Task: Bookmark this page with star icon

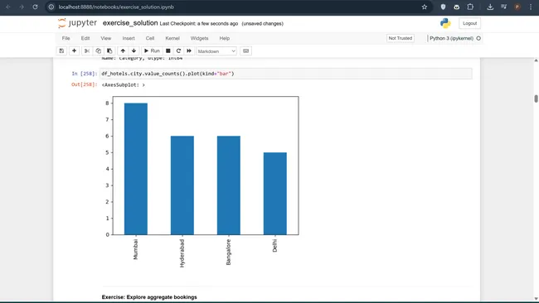Action: point(425,7)
